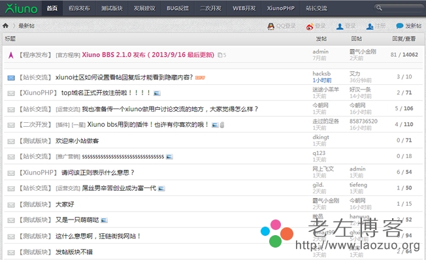The width and height of the screenshot is (426, 260).
Task: Open the XiunoPHP nav tab
Action: [281, 8]
